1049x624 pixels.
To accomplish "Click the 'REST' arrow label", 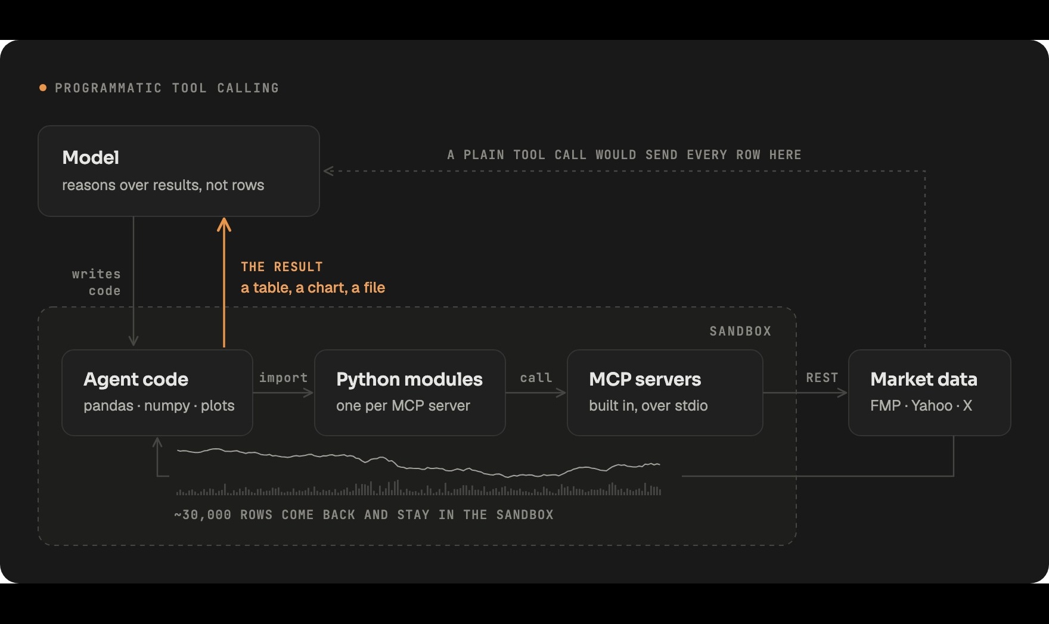I will coord(822,378).
